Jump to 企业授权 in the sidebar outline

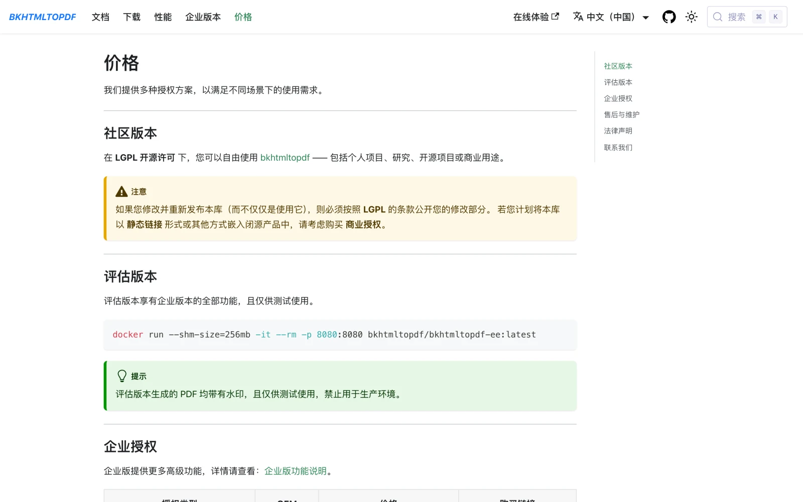click(x=618, y=98)
